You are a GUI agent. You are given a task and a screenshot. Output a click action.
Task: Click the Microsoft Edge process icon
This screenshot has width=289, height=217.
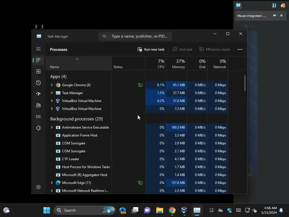[58, 183]
